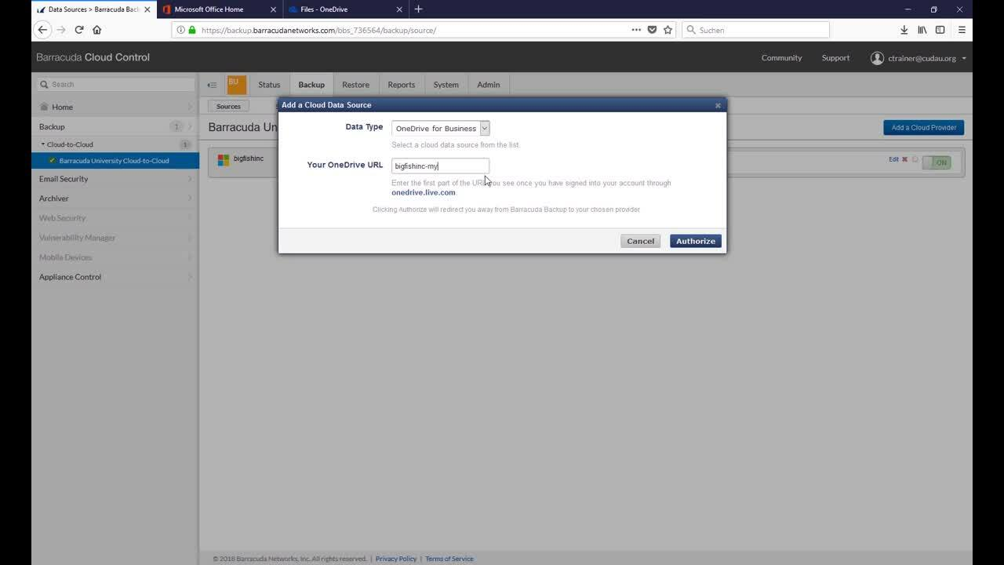
Task: Open the Privacy Policy link
Action: pos(396,559)
